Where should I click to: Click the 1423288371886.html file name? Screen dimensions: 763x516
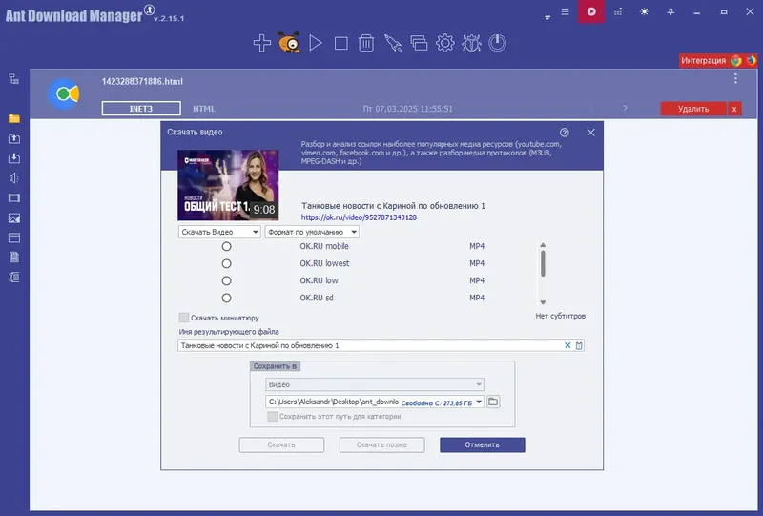(x=142, y=81)
